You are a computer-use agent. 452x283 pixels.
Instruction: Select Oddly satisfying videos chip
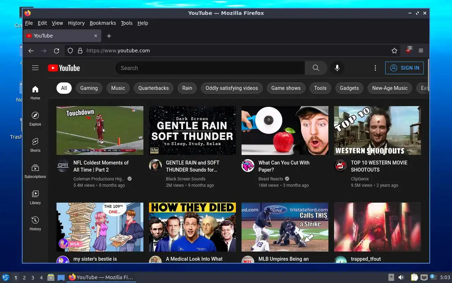(x=232, y=88)
